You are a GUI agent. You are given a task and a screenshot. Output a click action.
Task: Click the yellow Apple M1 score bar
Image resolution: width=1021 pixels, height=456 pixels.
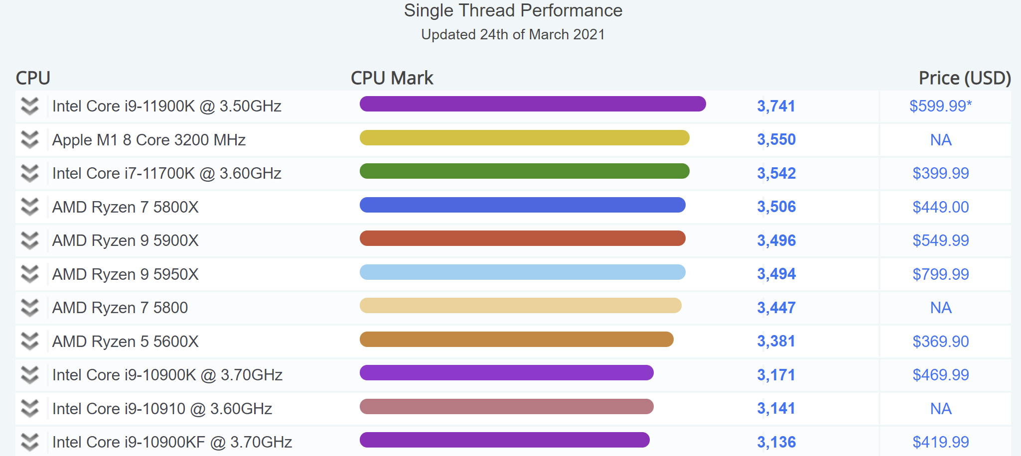[524, 138]
